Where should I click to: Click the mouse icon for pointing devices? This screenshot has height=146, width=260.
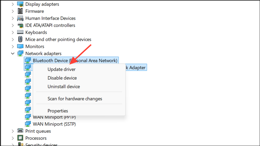(20, 39)
